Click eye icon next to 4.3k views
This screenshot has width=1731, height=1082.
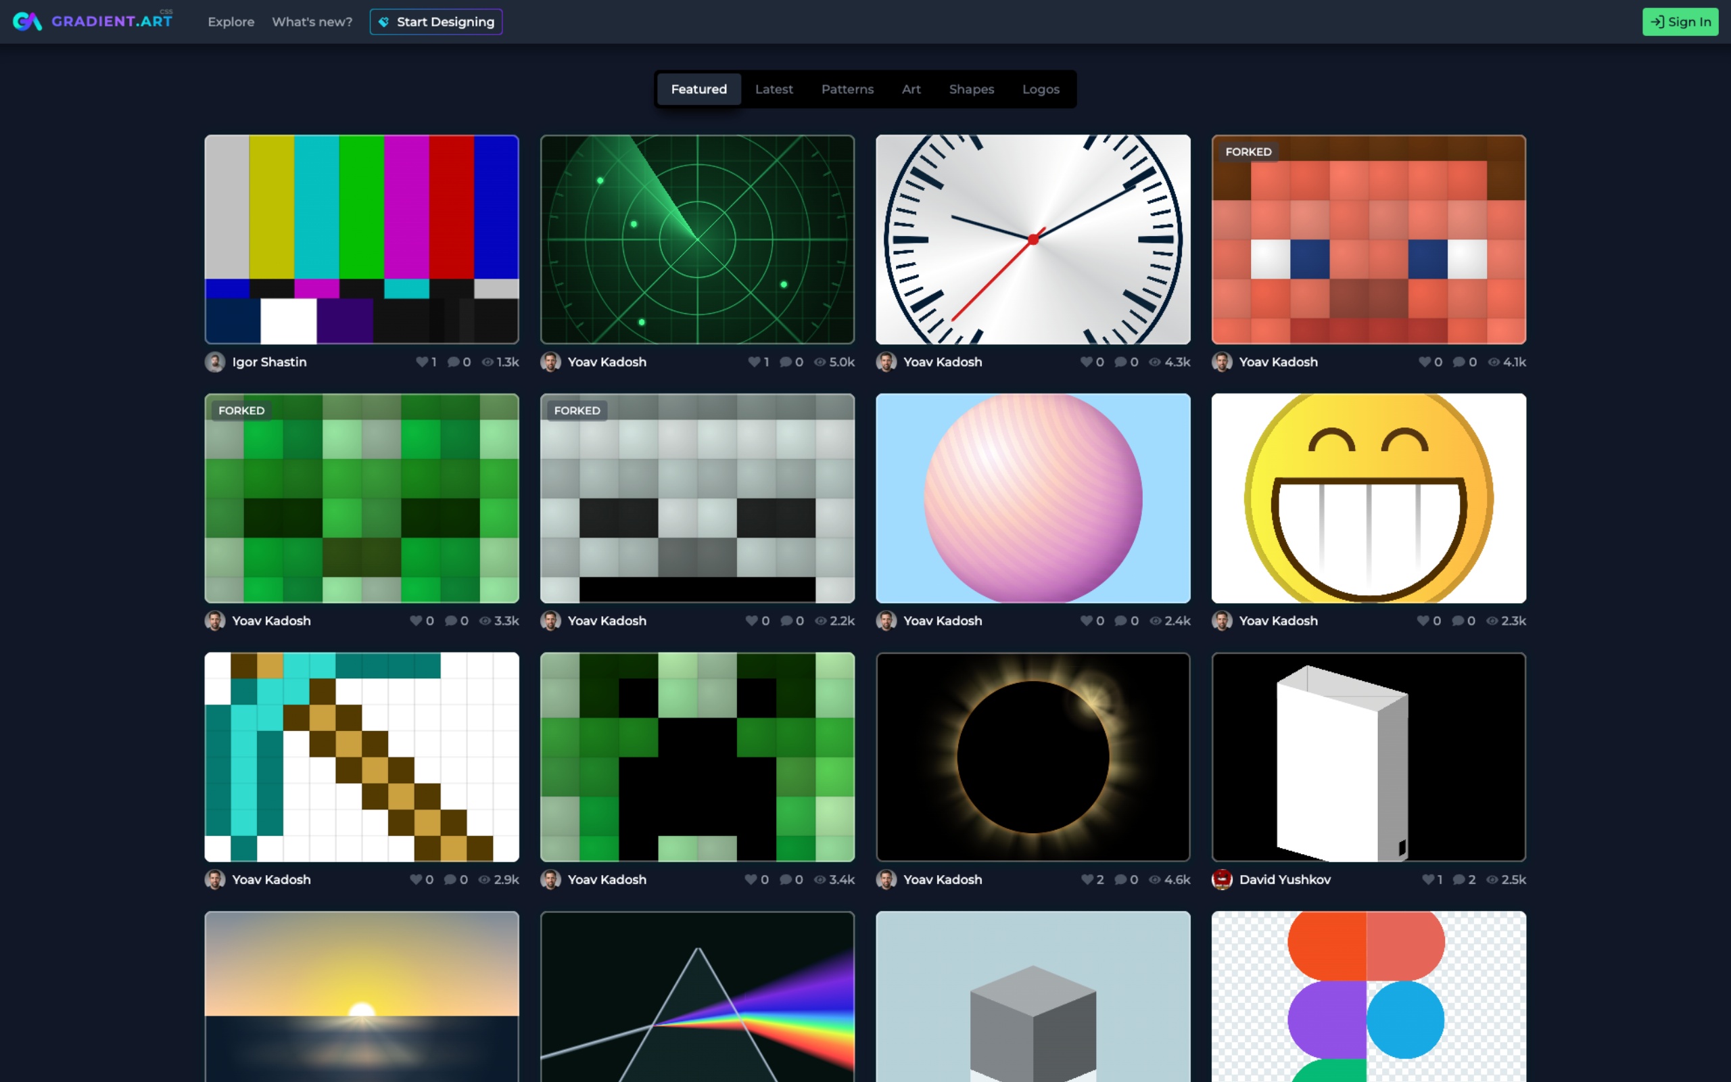(1154, 362)
